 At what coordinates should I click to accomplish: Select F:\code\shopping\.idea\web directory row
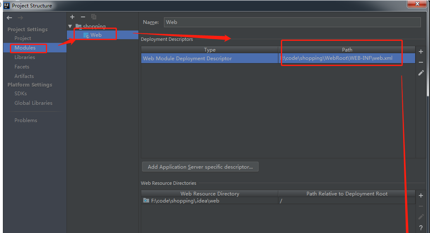pyautogui.click(x=278, y=201)
